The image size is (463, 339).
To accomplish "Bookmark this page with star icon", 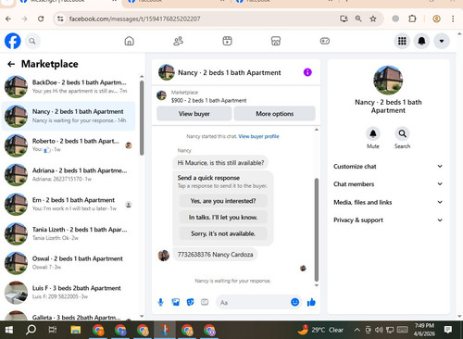I will coord(373,19).
